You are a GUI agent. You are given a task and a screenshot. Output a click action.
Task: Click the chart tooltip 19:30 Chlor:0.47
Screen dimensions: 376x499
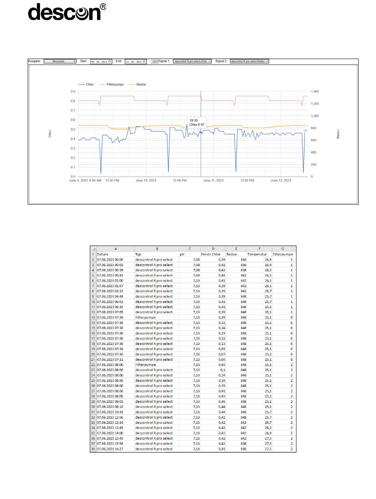point(196,122)
